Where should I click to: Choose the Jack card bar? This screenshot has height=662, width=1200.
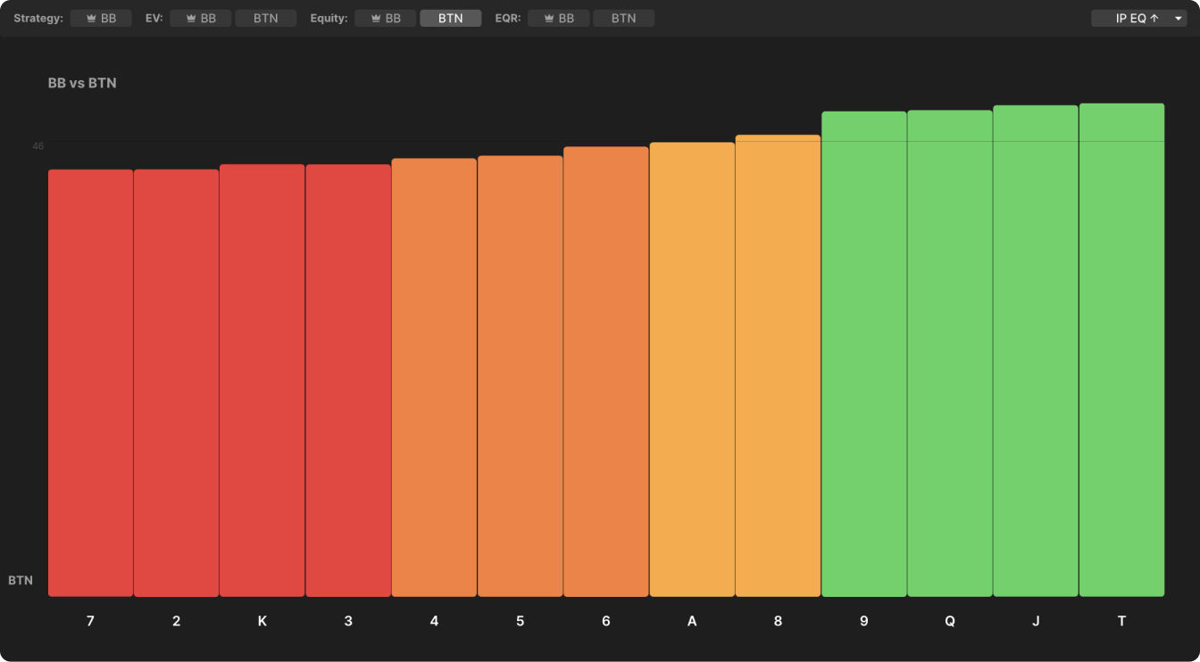[x=1036, y=351]
